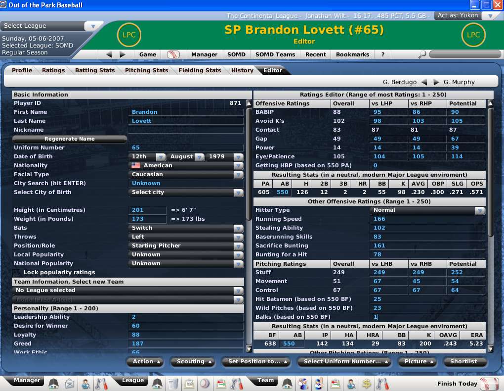Open the mail envelope icon in Manager toolbar
Viewport: 504px width, 391px height.
70,384
